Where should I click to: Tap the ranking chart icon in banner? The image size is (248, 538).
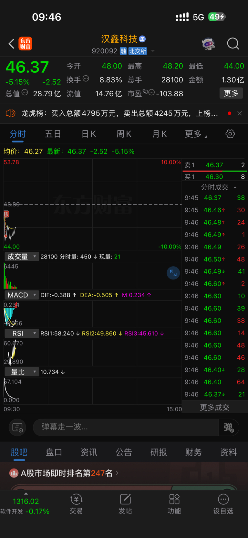14,473
